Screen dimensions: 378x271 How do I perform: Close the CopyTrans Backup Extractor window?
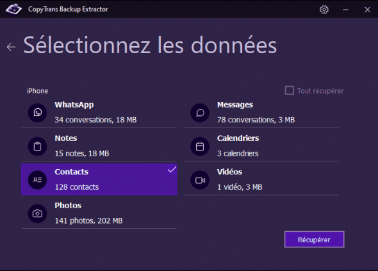point(367,10)
